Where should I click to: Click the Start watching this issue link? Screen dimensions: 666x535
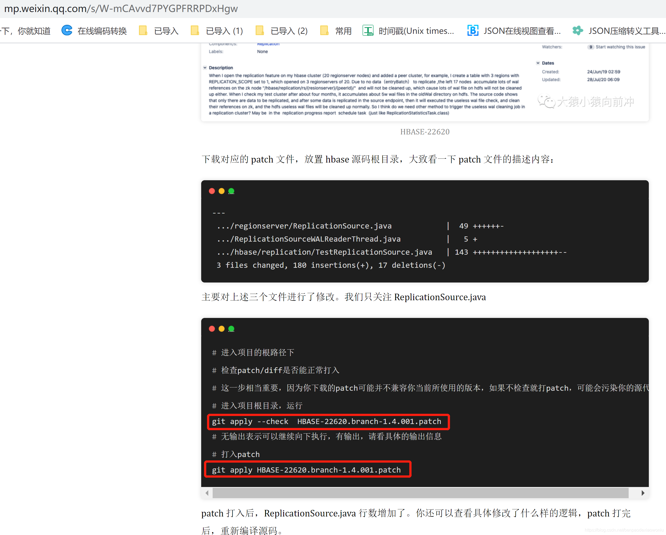pyautogui.click(x=620, y=47)
